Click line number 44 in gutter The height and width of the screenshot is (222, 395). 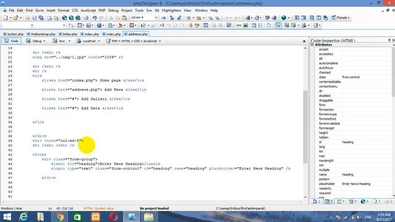point(10,164)
